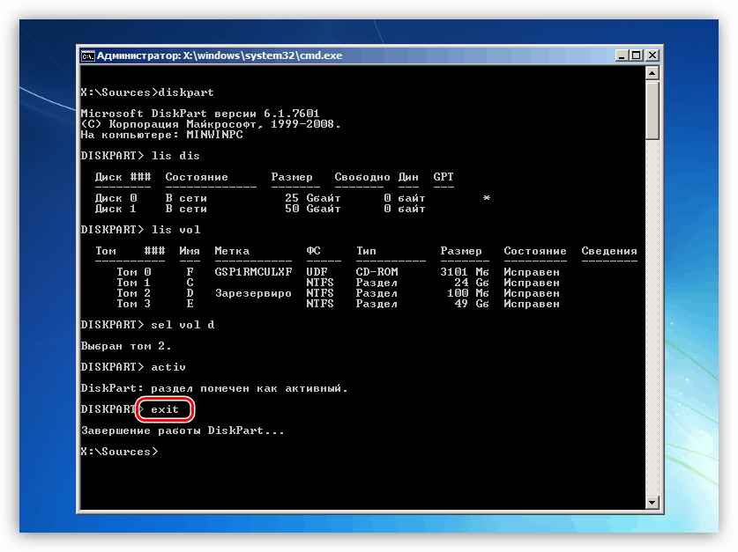Click the 'Том 1' row label
The width and height of the screenshot is (738, 552).
(134, 283)
